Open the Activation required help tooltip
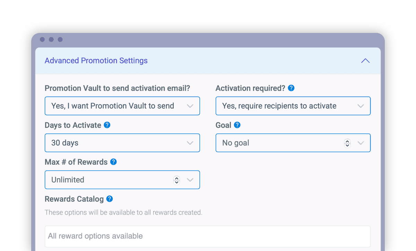 tap(291, 88)
